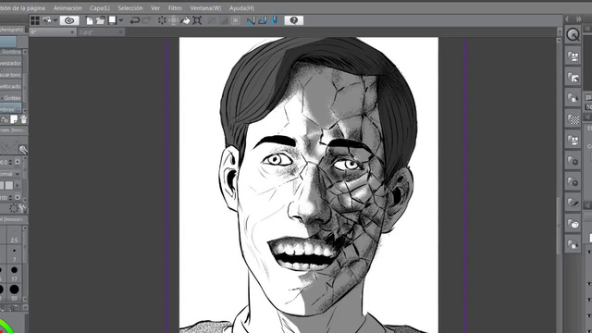The width and height of the screenshot is (592, 333).
Task: Toggle snap to grid icon
Action: click(275, 20)
